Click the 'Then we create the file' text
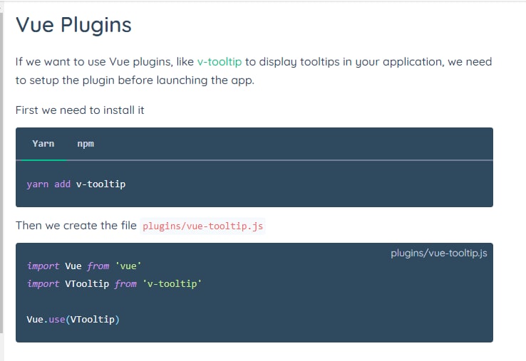 pyautogui.click(x=76, y=226)
